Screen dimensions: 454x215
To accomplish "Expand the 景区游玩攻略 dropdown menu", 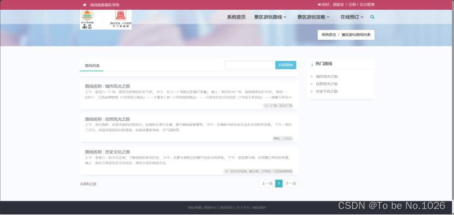I will (314, 17).
